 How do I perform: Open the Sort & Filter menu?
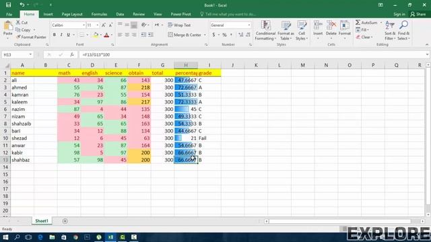tap(390, 30)
